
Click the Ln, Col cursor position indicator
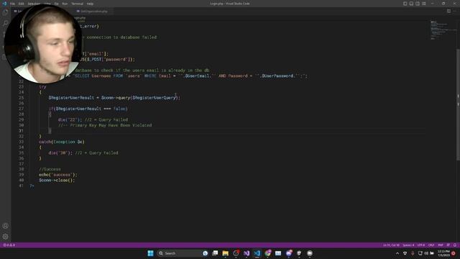[x=391, y=245]
